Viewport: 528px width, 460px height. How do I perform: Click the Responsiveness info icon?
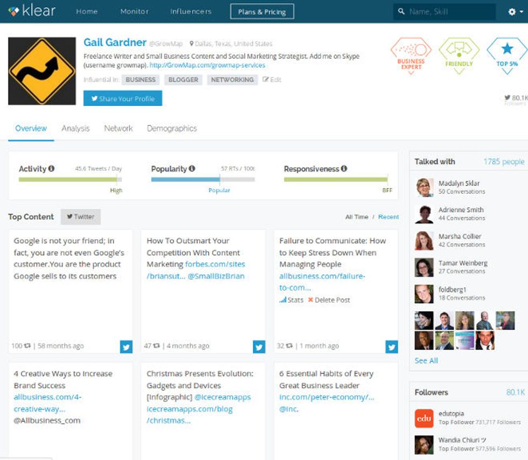coord(344,168)
